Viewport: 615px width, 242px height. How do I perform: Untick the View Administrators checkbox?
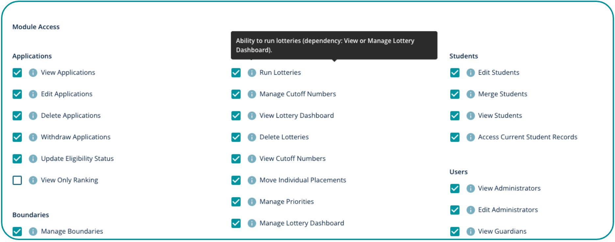click(455, 188)
